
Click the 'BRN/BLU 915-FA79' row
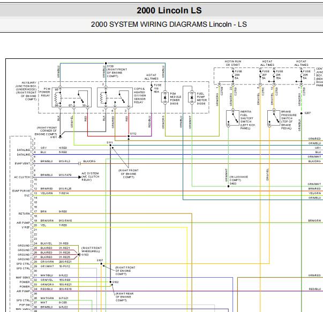coord(56,175)
